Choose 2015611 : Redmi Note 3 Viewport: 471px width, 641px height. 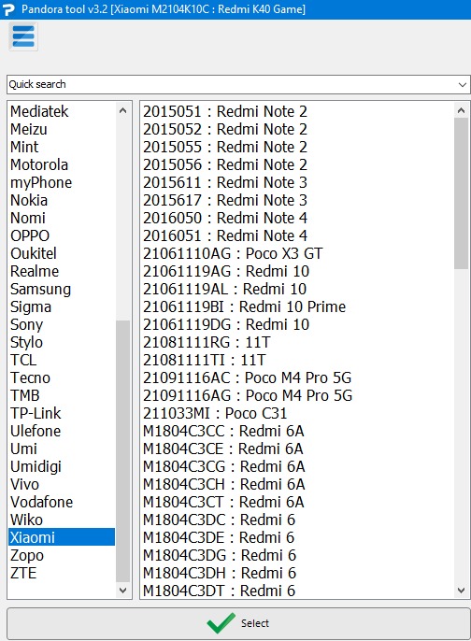225,182
